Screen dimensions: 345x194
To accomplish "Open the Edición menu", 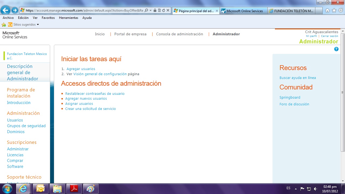I will 23,18.
